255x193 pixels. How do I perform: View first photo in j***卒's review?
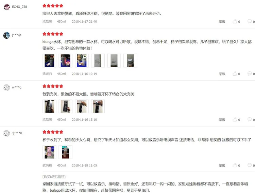tap(49, 61)
